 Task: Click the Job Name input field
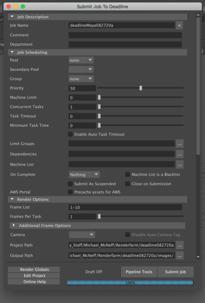click(122, 25)
